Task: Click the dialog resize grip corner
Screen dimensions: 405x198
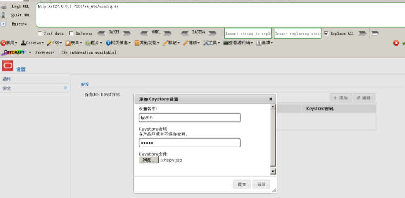Action: (x=274, y=190)
